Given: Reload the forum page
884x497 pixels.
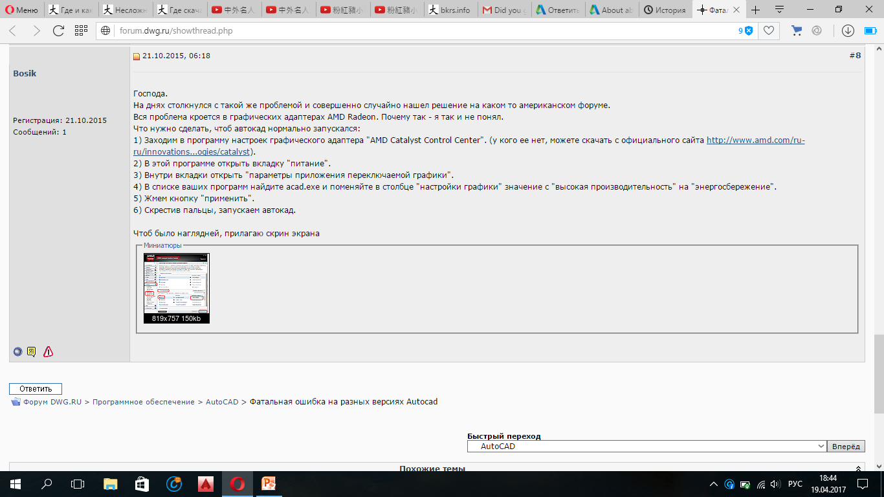Looking at the screenshot, I should (58, 30).
